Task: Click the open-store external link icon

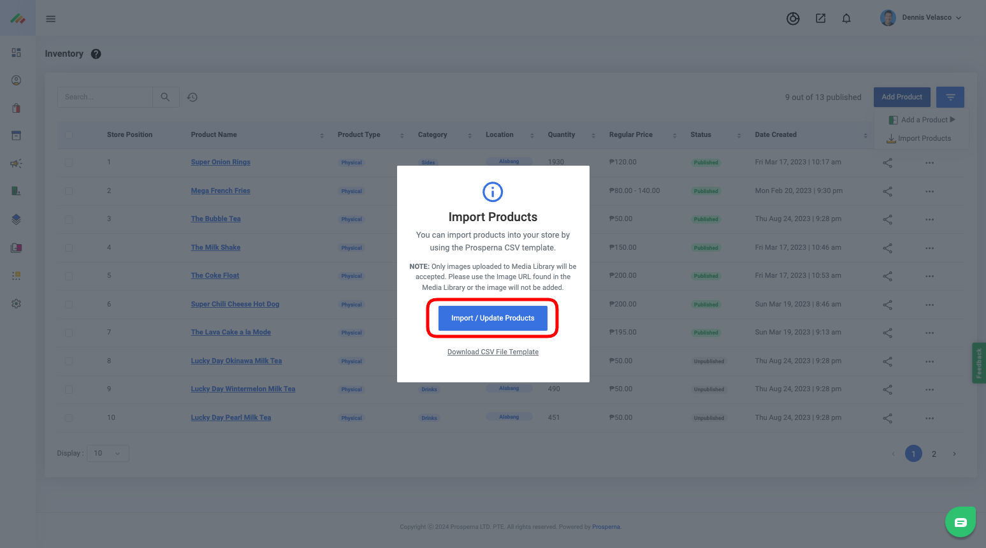Action: pos(821,18)
